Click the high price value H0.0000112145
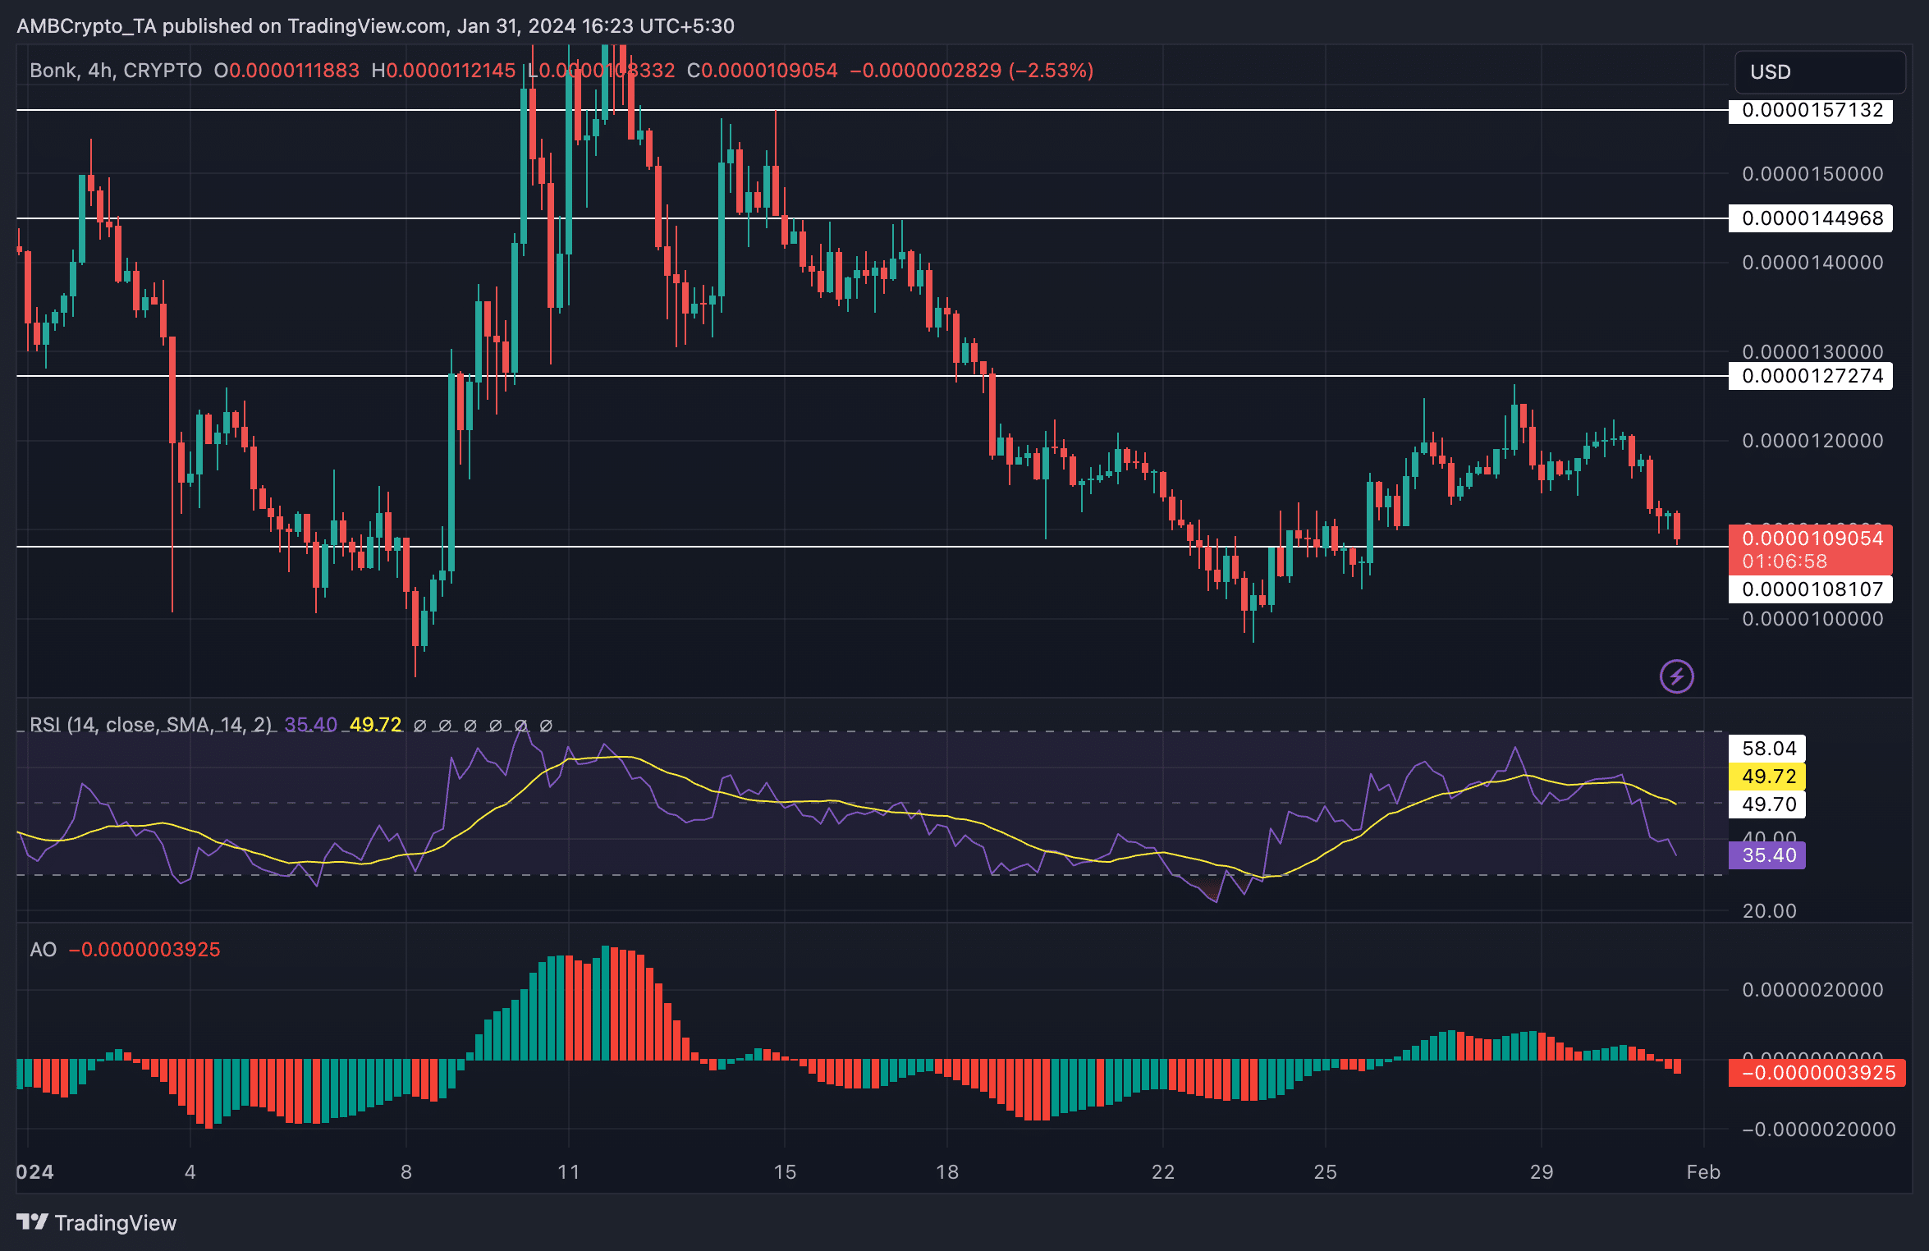 pos(443,71)
